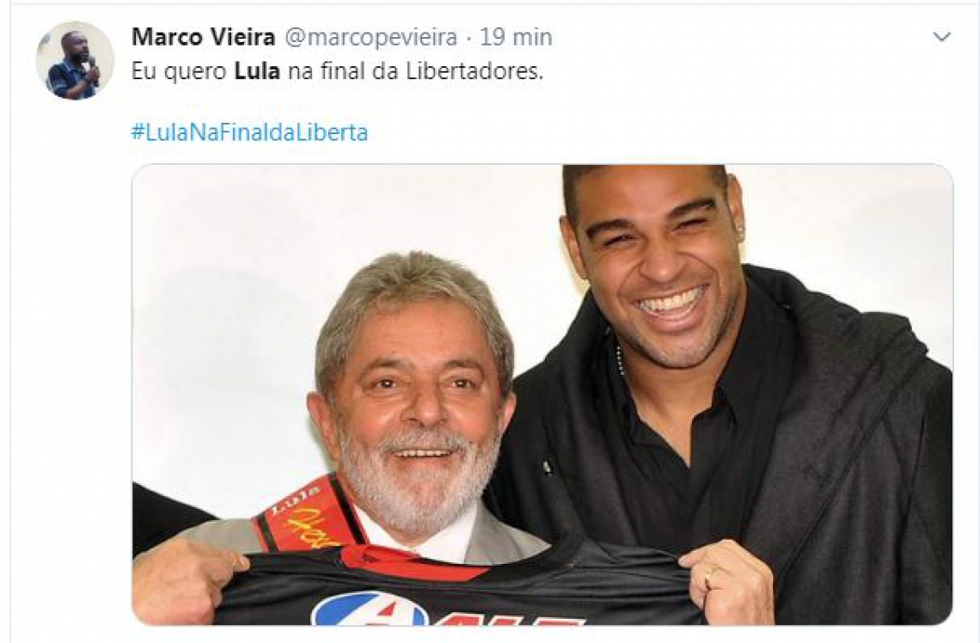This screenshot has width=980, height=643.
Task: Open the attached photo of two men
Action: 542,395
